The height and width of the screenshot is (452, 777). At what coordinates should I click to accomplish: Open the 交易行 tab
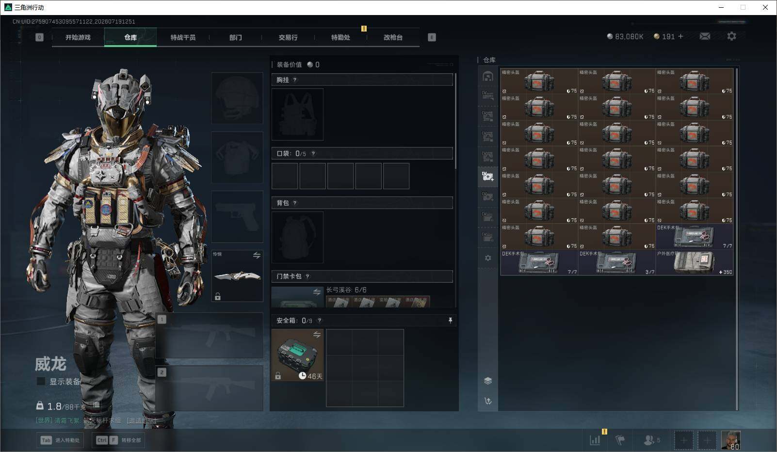[x=288, y=37]
